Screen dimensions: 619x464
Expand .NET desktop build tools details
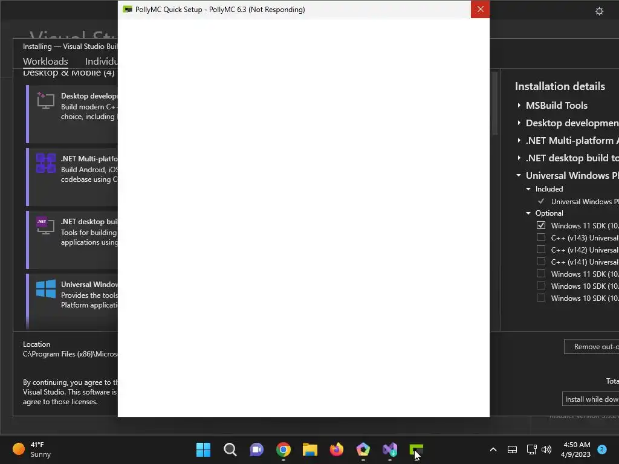pyautogui.click(x=519, y=158)
